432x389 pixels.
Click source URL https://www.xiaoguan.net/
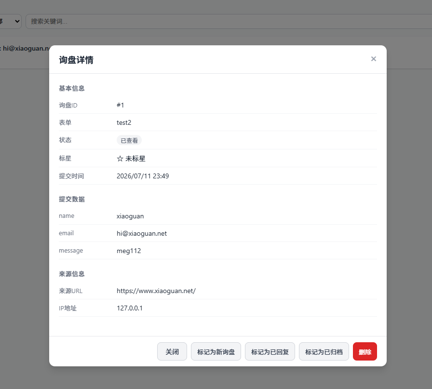(x=156, y=291)
